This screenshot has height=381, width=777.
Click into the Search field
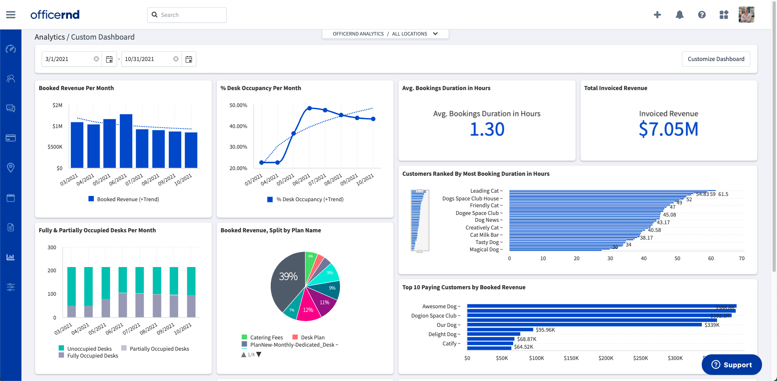click(x=187, y=15)
